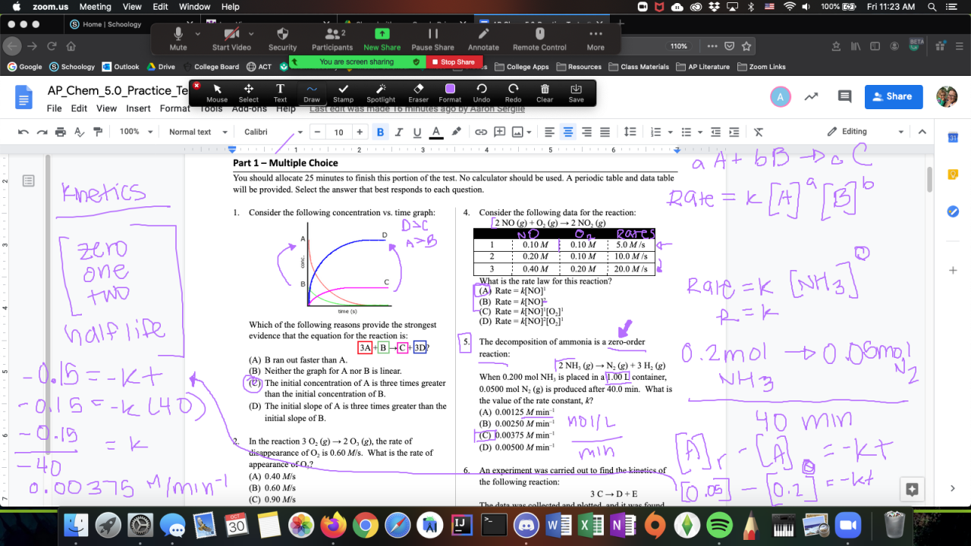Start Video in Zoom
Viewport: 971px width, 546px height.
[x=231, y=39]
